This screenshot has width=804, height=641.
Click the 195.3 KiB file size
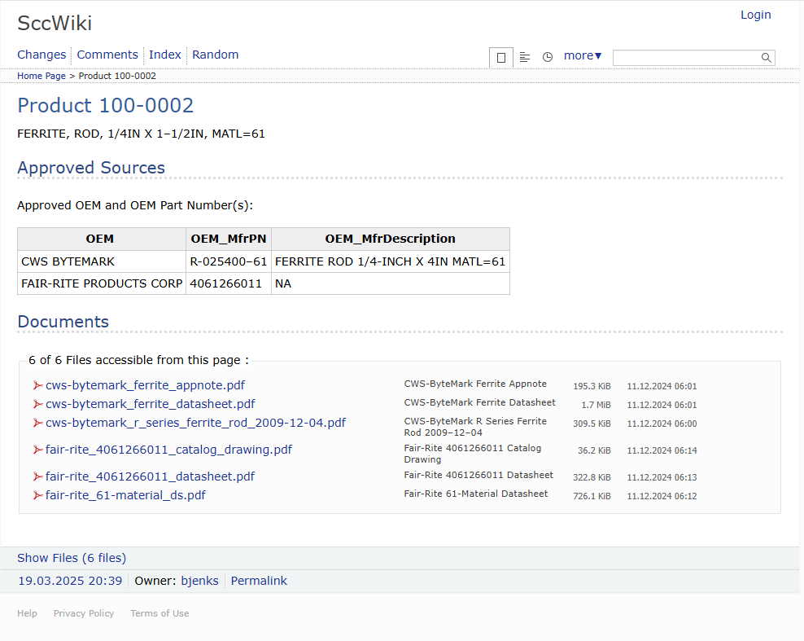click(592, 386)
